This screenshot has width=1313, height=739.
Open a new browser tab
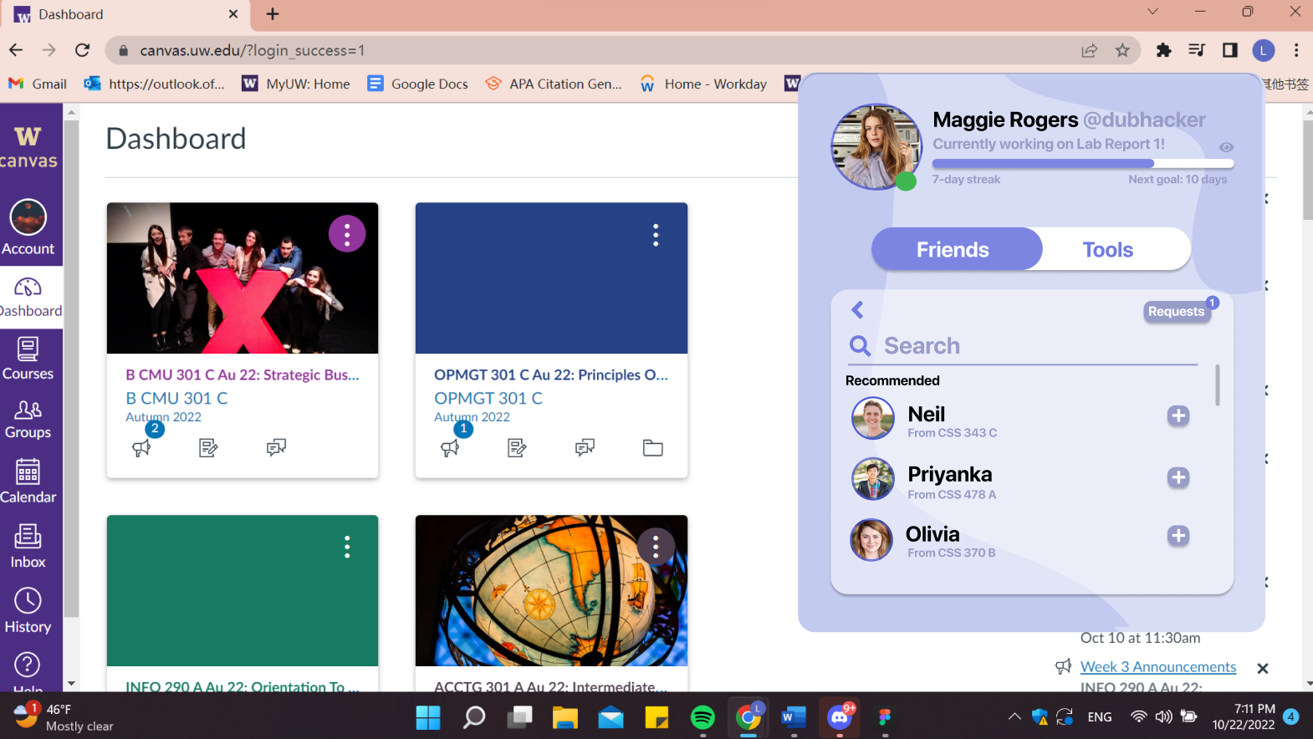(x=273, y=14)
